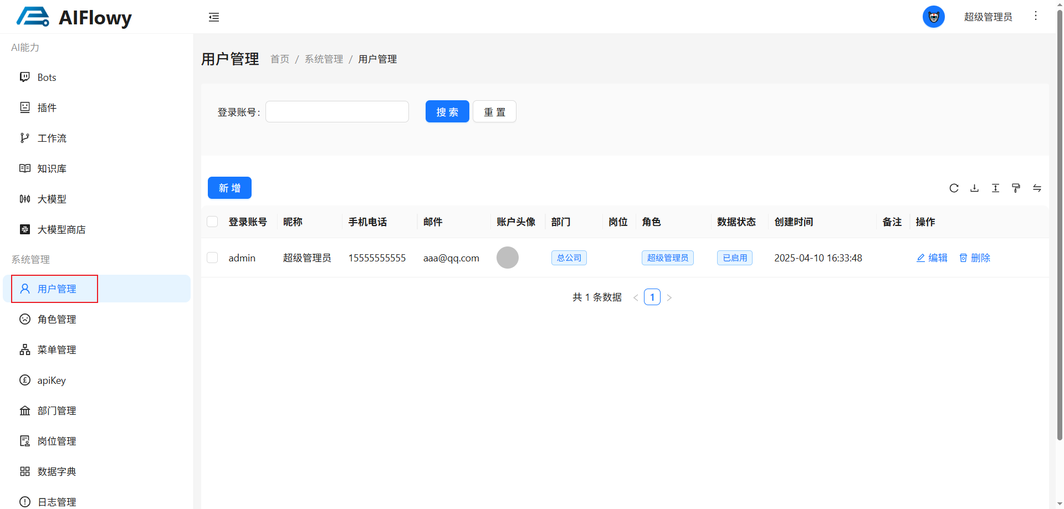Click the 登录账号 input field

(337, 112)
